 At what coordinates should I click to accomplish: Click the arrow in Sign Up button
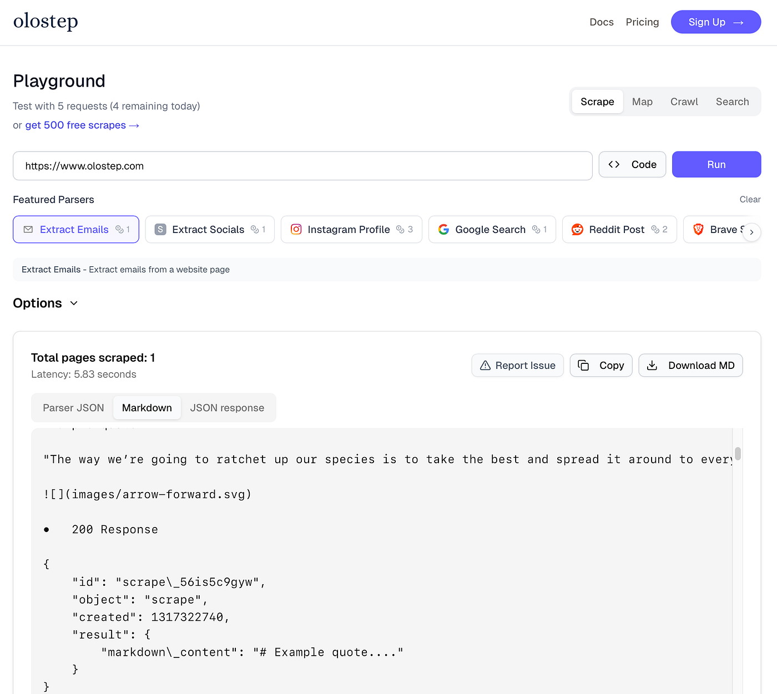[x=738, y=23]
